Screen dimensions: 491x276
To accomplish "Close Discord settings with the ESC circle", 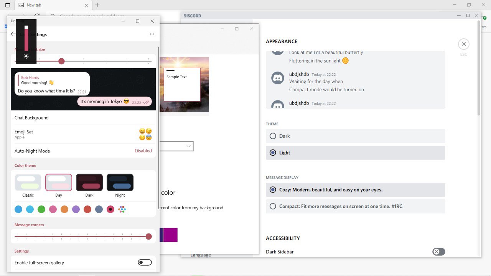I will click(464, 44).
